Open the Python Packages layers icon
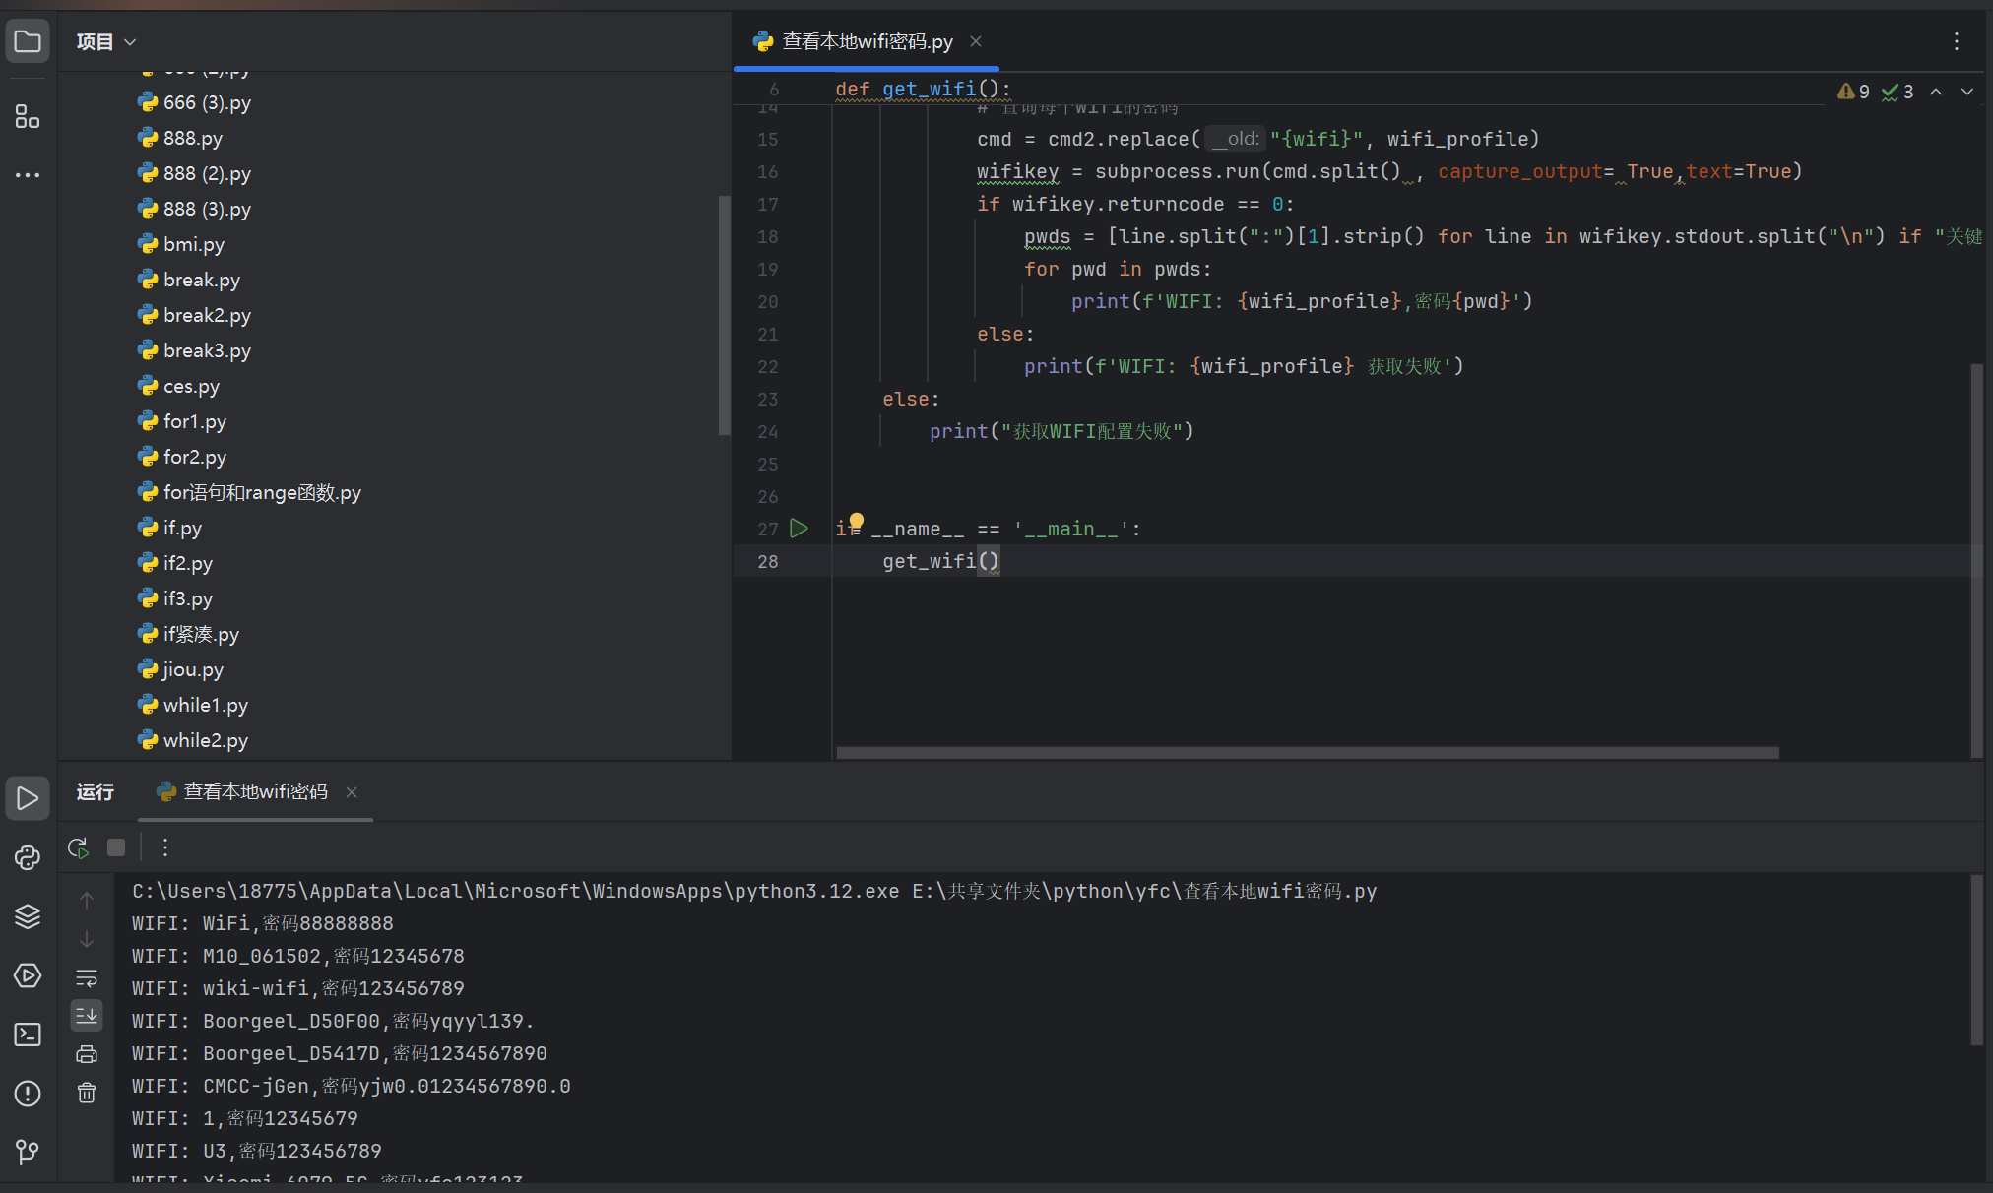Screen dimensions: 1993x1193 point(28,916)
